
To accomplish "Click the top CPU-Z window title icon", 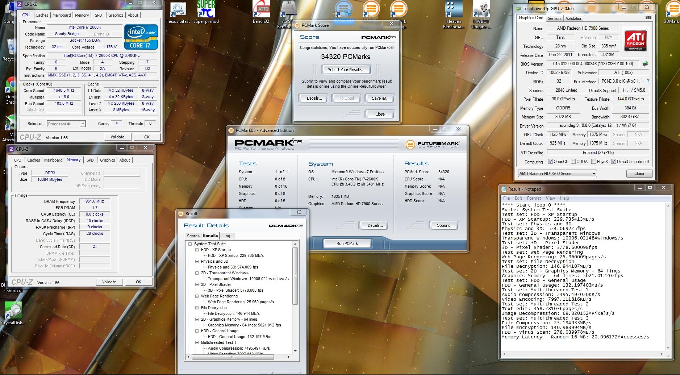I will tap(20, 4).
